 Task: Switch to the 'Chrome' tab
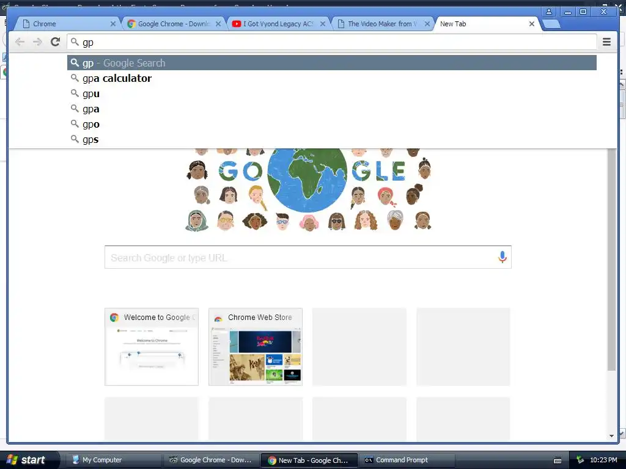click(66, 24)
